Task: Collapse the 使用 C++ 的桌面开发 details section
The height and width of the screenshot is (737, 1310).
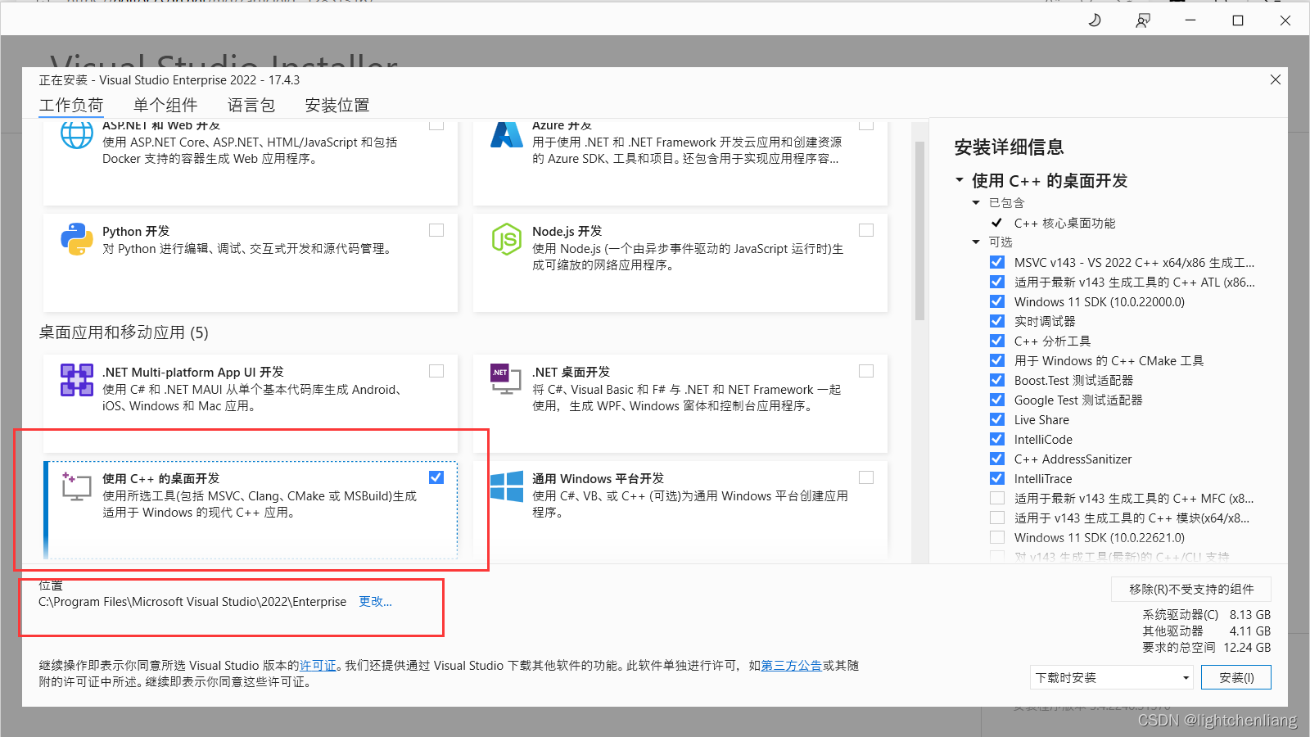Action: click(960, 180)
